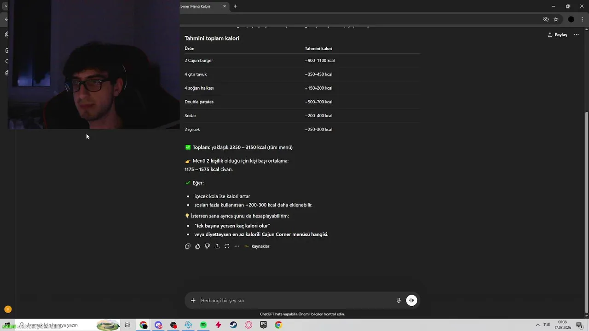Minimize the Chrome window
Viewport: 589px width, 331px height.
tap(554, 6)
